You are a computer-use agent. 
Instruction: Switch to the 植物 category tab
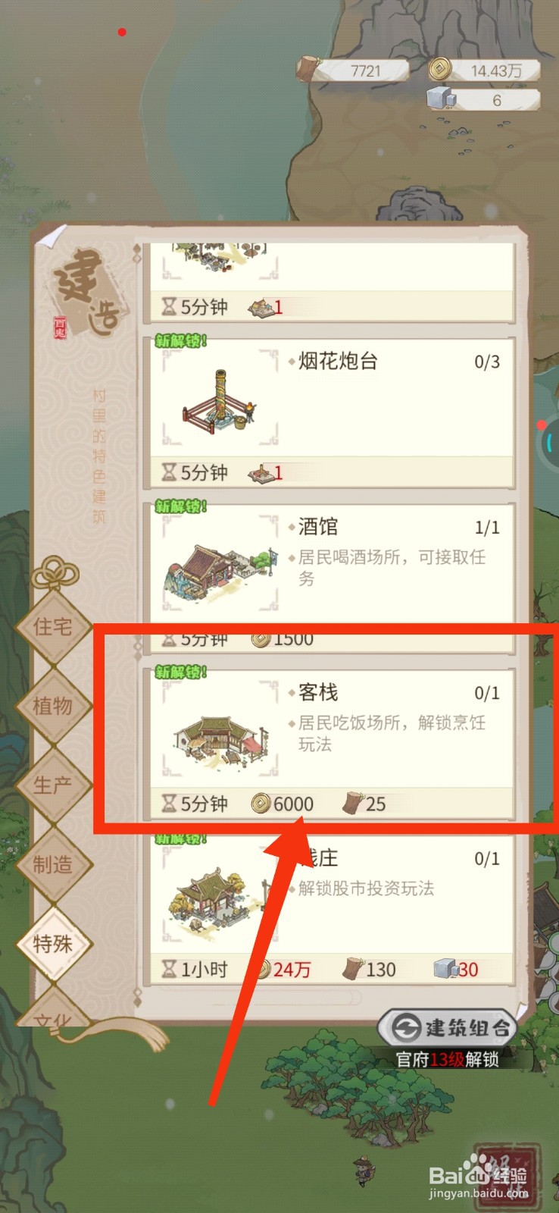click(52, 707)
